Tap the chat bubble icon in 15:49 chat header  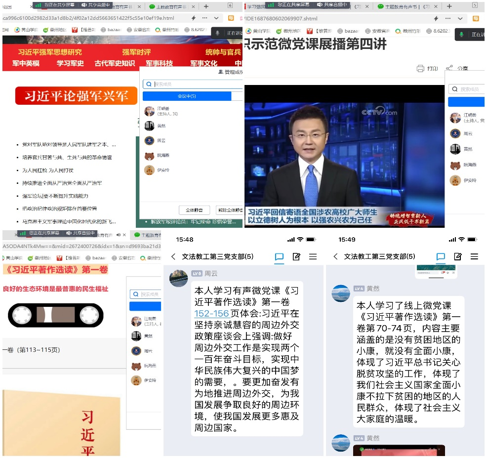[x=441, y=256]
